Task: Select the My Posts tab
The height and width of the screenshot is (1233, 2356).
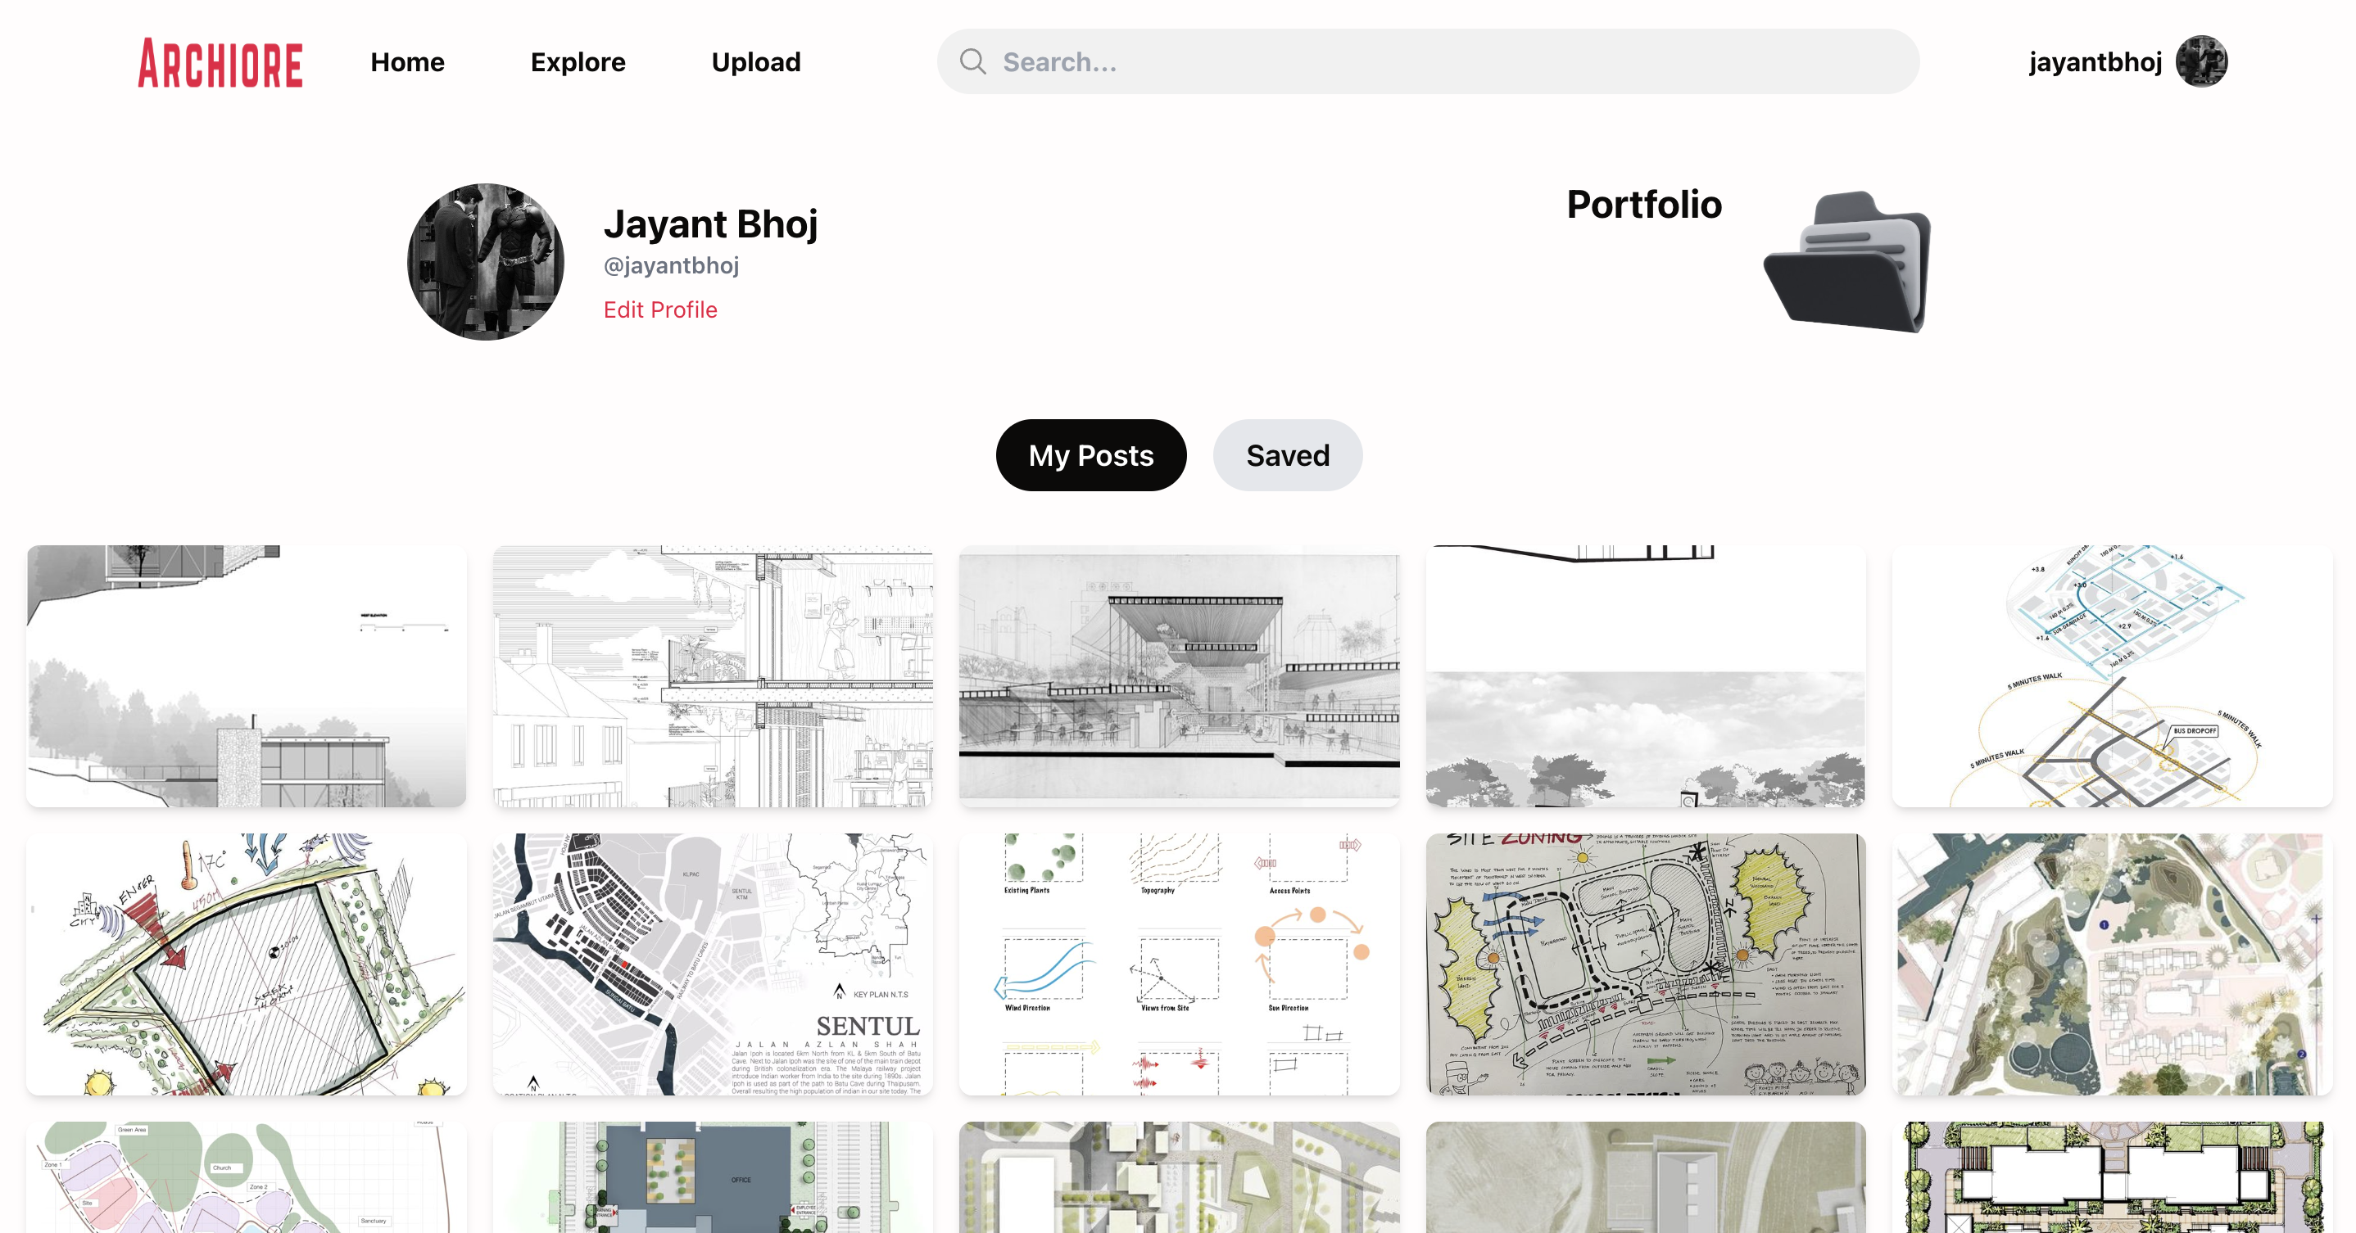Action: [x=1090, y=455]
